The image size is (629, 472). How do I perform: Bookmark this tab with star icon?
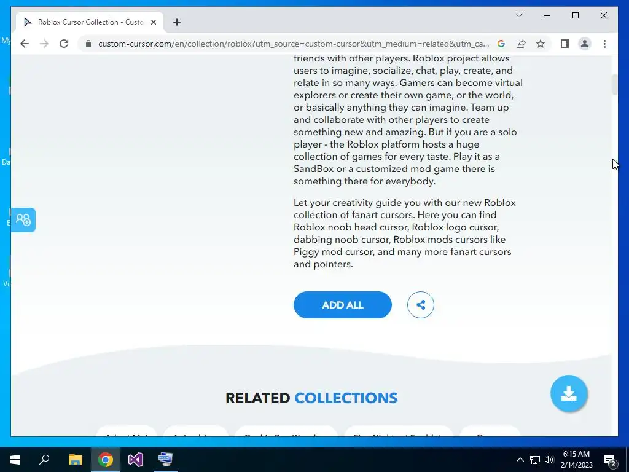tap(541, 44)
